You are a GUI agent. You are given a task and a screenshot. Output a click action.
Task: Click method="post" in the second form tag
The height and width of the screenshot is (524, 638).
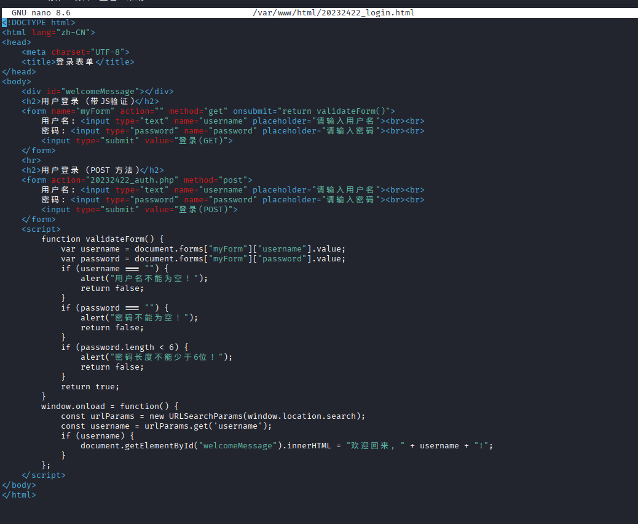(x=216, y=180)
